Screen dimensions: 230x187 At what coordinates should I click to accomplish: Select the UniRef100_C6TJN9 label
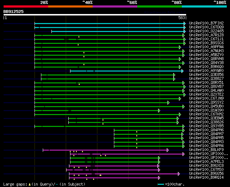(206, 99)
